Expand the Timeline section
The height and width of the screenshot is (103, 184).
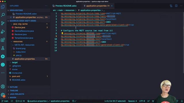tap(14, 91)
